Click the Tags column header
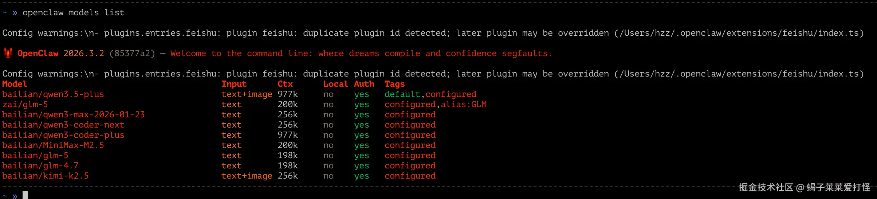The width and height of the screenshot is (877, 199). point(394,84)
